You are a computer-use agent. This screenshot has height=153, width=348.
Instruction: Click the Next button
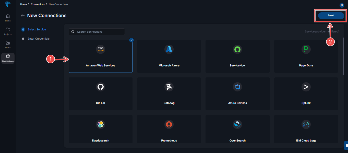pyautogui.click(x=331, y=15)
